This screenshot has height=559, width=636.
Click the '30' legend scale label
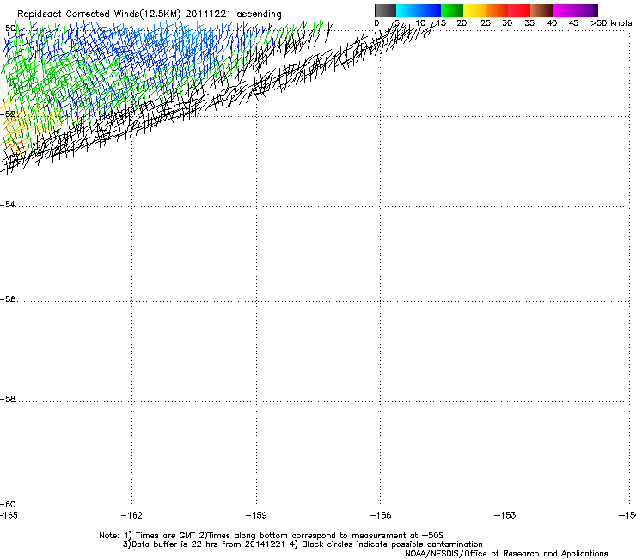pyautogui.click(x=507, y=23)
